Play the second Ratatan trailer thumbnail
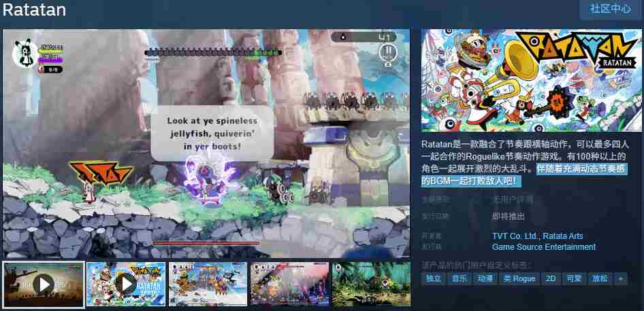Viewport: 644px width, 311px height. (125, 283)
